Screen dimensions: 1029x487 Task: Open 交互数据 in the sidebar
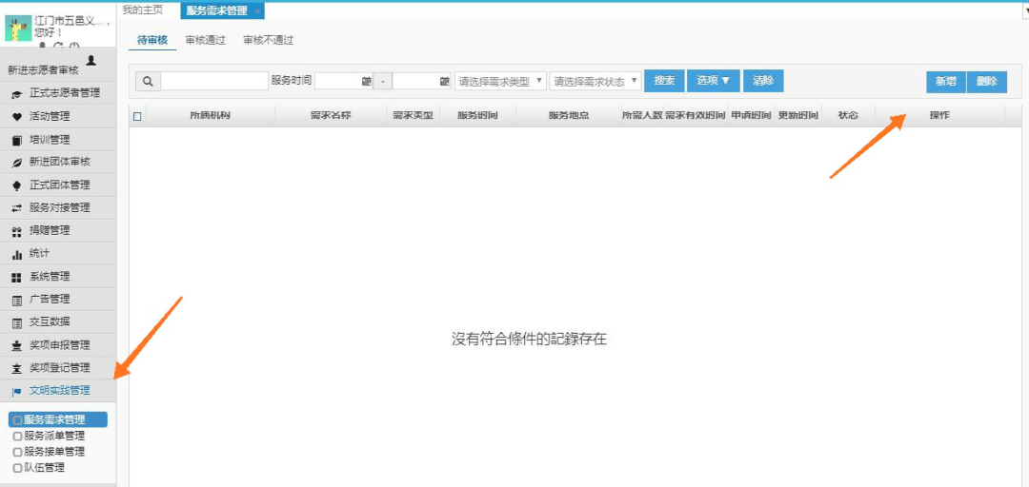pos(58,322)
